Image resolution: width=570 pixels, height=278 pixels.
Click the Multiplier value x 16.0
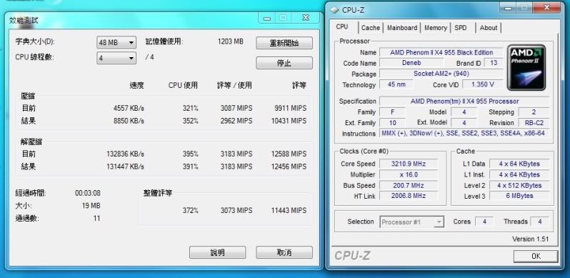click(x=409, y=174)
